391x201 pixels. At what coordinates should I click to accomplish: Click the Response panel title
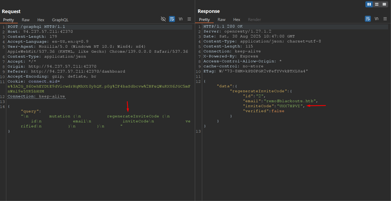(209, 11)
